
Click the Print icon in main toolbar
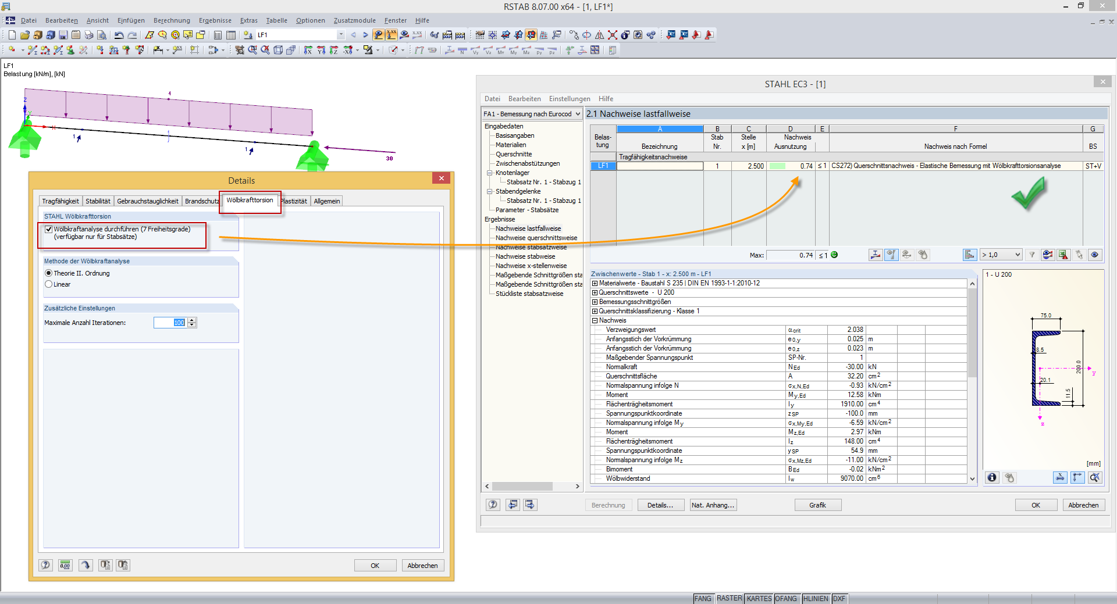point(88,35)
